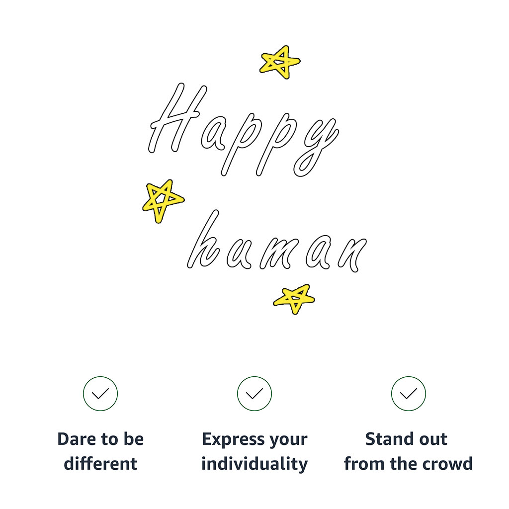Select the checkmark circle above Stand out
Viewport: 509px width, 509px height.
pos(409,394)
